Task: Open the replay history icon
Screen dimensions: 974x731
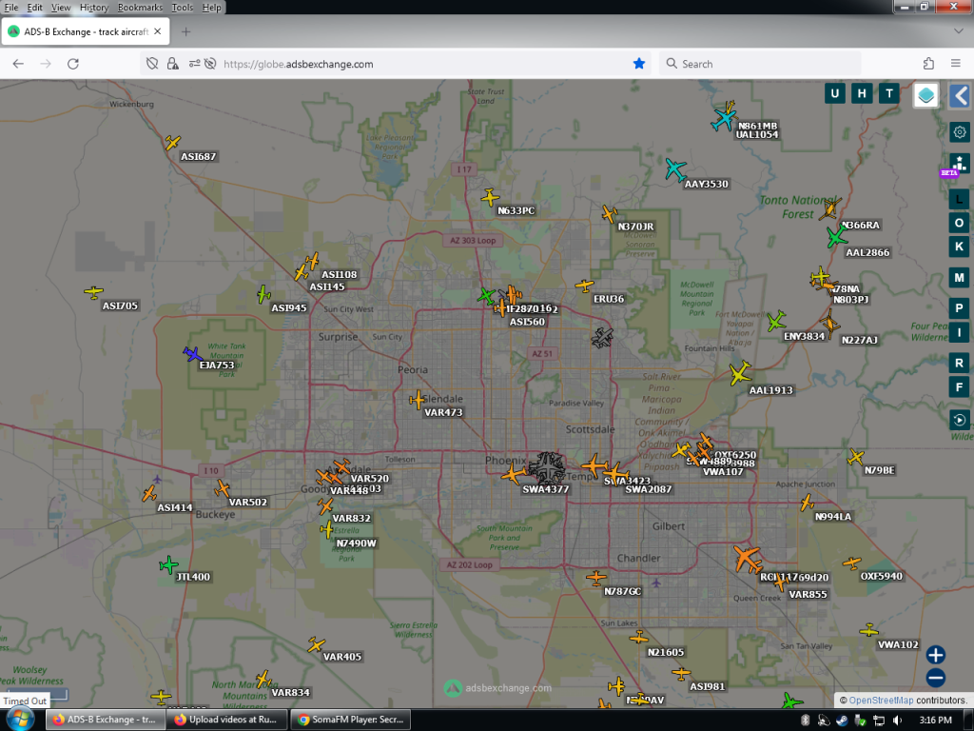Action: tap(959, 420)
